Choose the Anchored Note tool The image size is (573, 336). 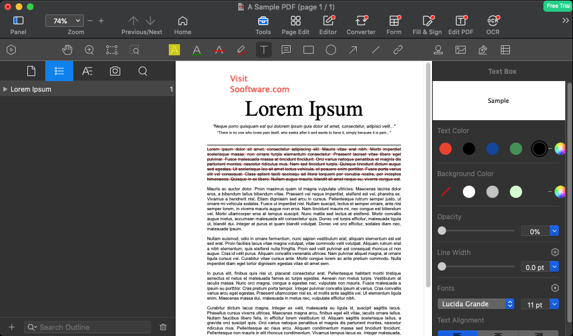coord(286,50)
